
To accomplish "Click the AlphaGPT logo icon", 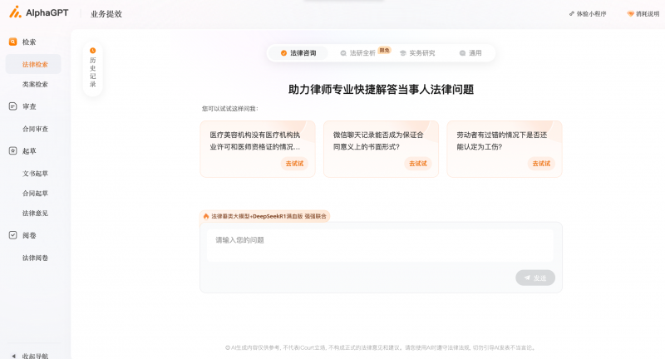I will (15, 12).
